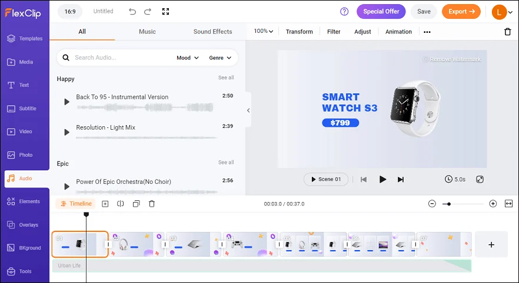Click the fullscreen icon beside redo
The image size is (519, 283).
[165, 12]
